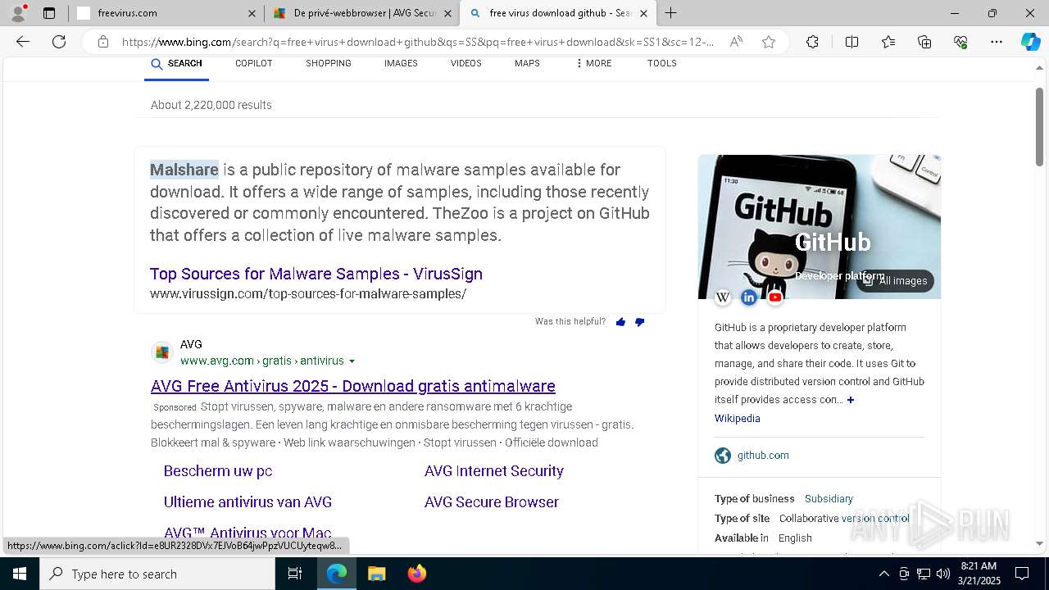Click All images button on GitHub photo
The width and height of the screenshot is (1049, 590).
[895, 281]
